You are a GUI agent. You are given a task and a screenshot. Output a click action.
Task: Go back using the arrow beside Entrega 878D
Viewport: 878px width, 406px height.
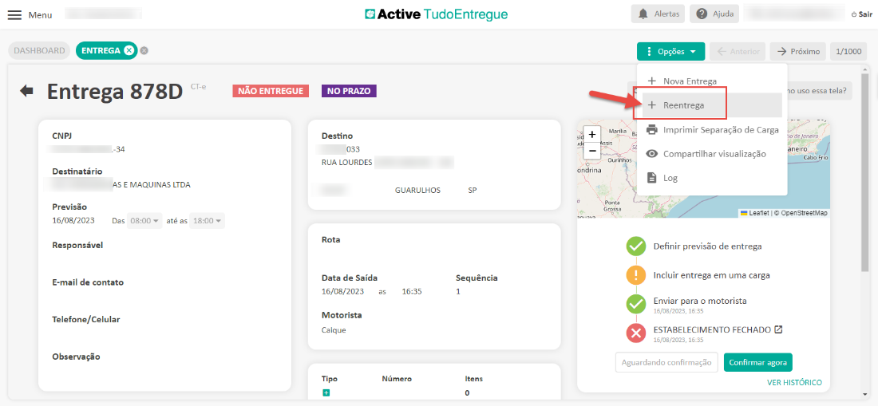26,91
